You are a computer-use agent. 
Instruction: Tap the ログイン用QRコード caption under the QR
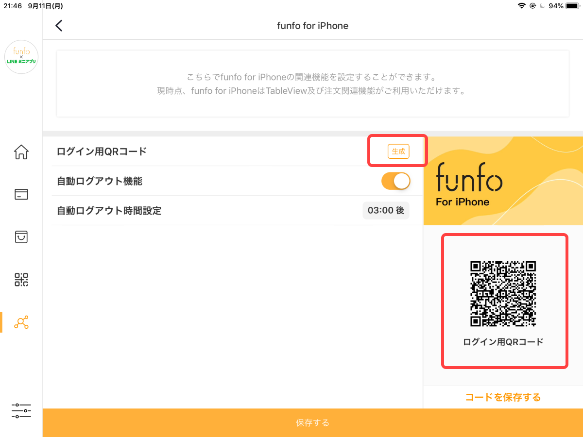click(x=503, y=342)
